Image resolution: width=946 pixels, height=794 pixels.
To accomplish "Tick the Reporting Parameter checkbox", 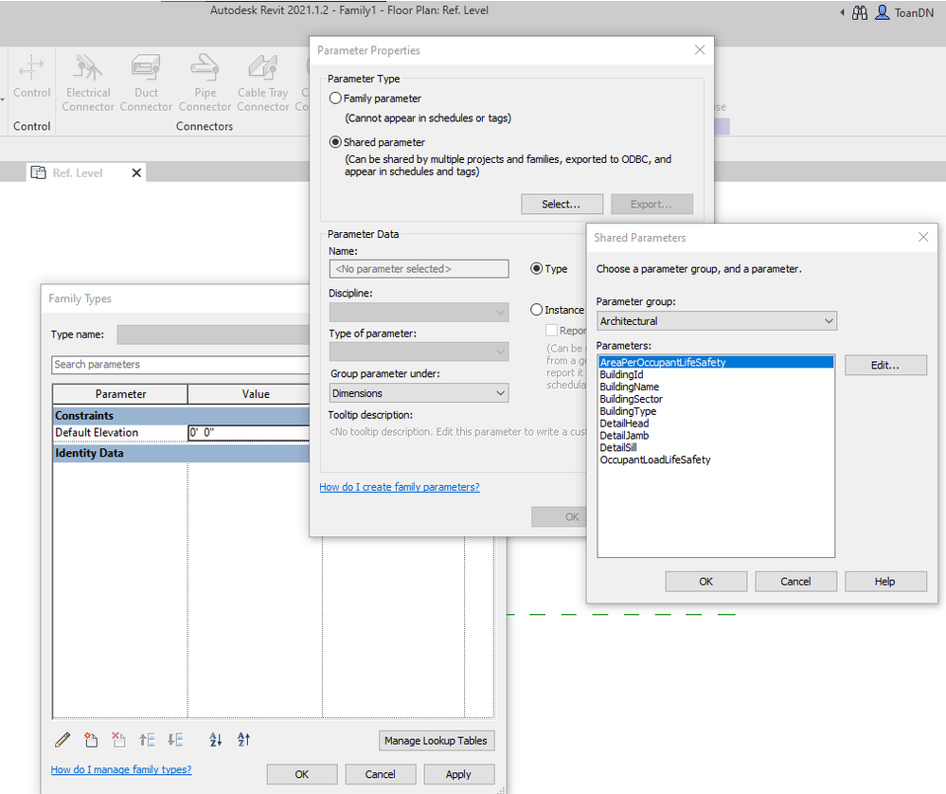I will pos(551,331).
